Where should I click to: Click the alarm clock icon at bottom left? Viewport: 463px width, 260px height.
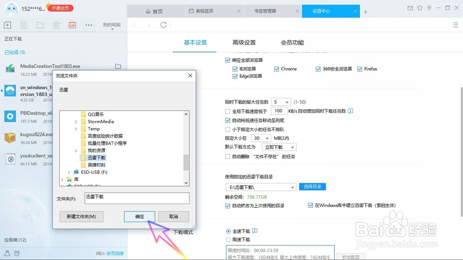(x=17, y=253)
